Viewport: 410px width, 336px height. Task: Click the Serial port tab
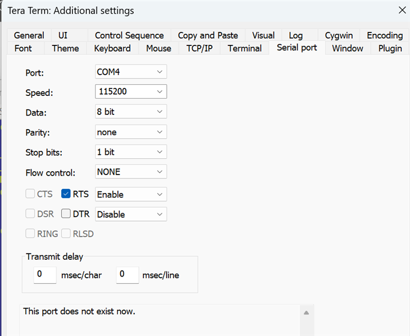pos(297,48)
